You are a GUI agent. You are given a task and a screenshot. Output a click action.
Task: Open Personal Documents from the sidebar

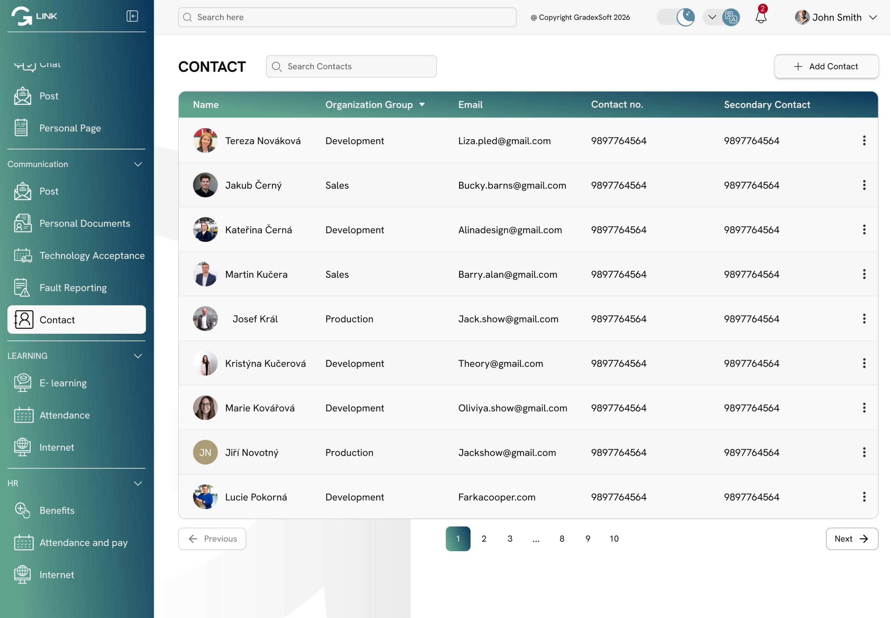coord(85,223)
